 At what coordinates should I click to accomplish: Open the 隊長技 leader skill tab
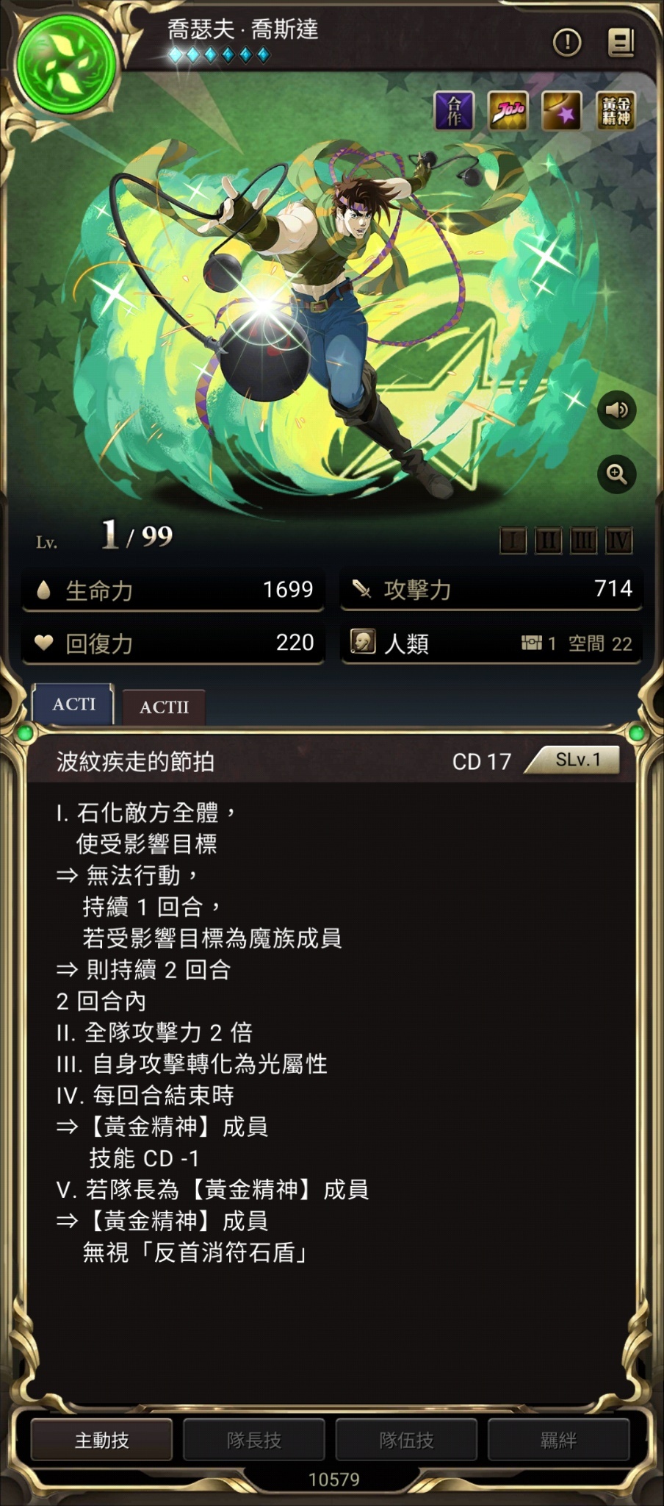[x=254, y=1440]
